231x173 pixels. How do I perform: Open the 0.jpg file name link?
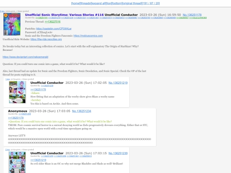(x=2, y=11)
